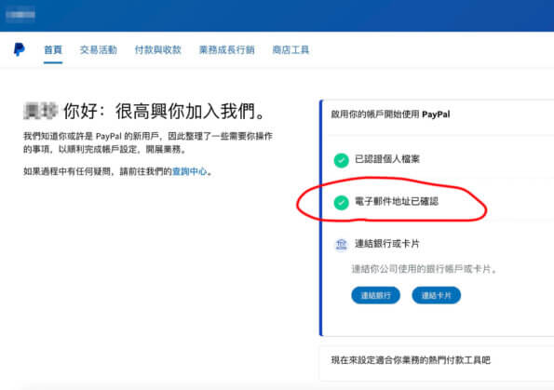Go to 業務成長行銷 tab

coord(226,50)
